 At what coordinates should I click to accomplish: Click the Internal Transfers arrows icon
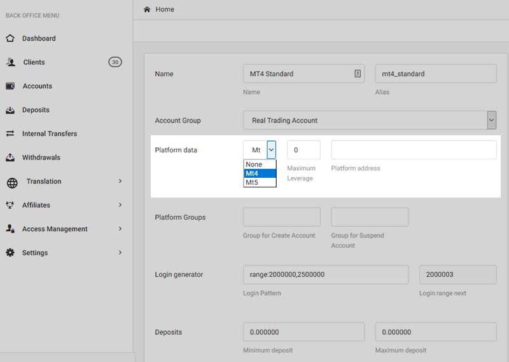point(10,133)
